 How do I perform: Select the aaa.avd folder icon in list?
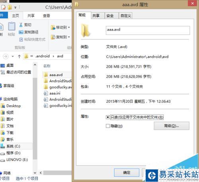(x=46, y=75)
